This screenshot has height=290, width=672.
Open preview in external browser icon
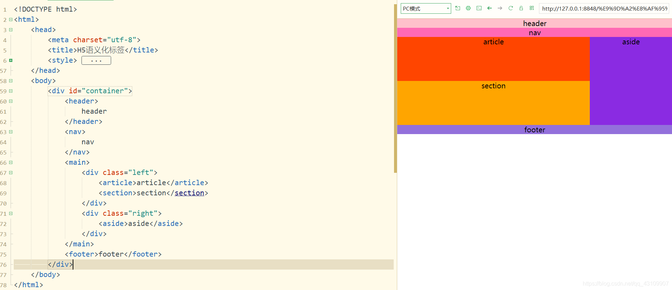coord(458,8)
